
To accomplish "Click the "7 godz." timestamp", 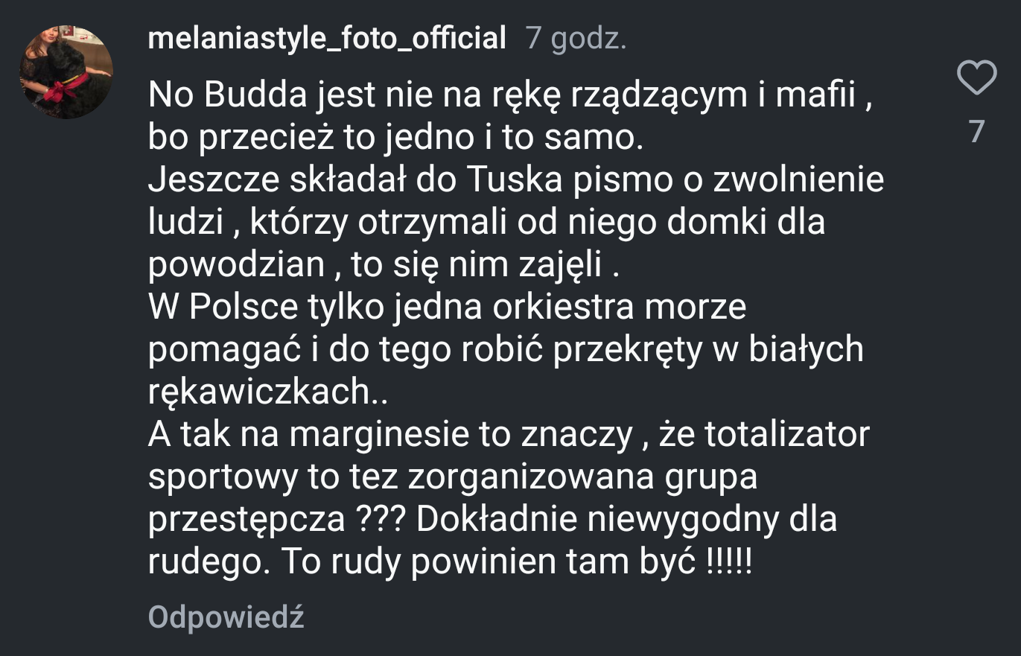I will [x=576, y=38].
